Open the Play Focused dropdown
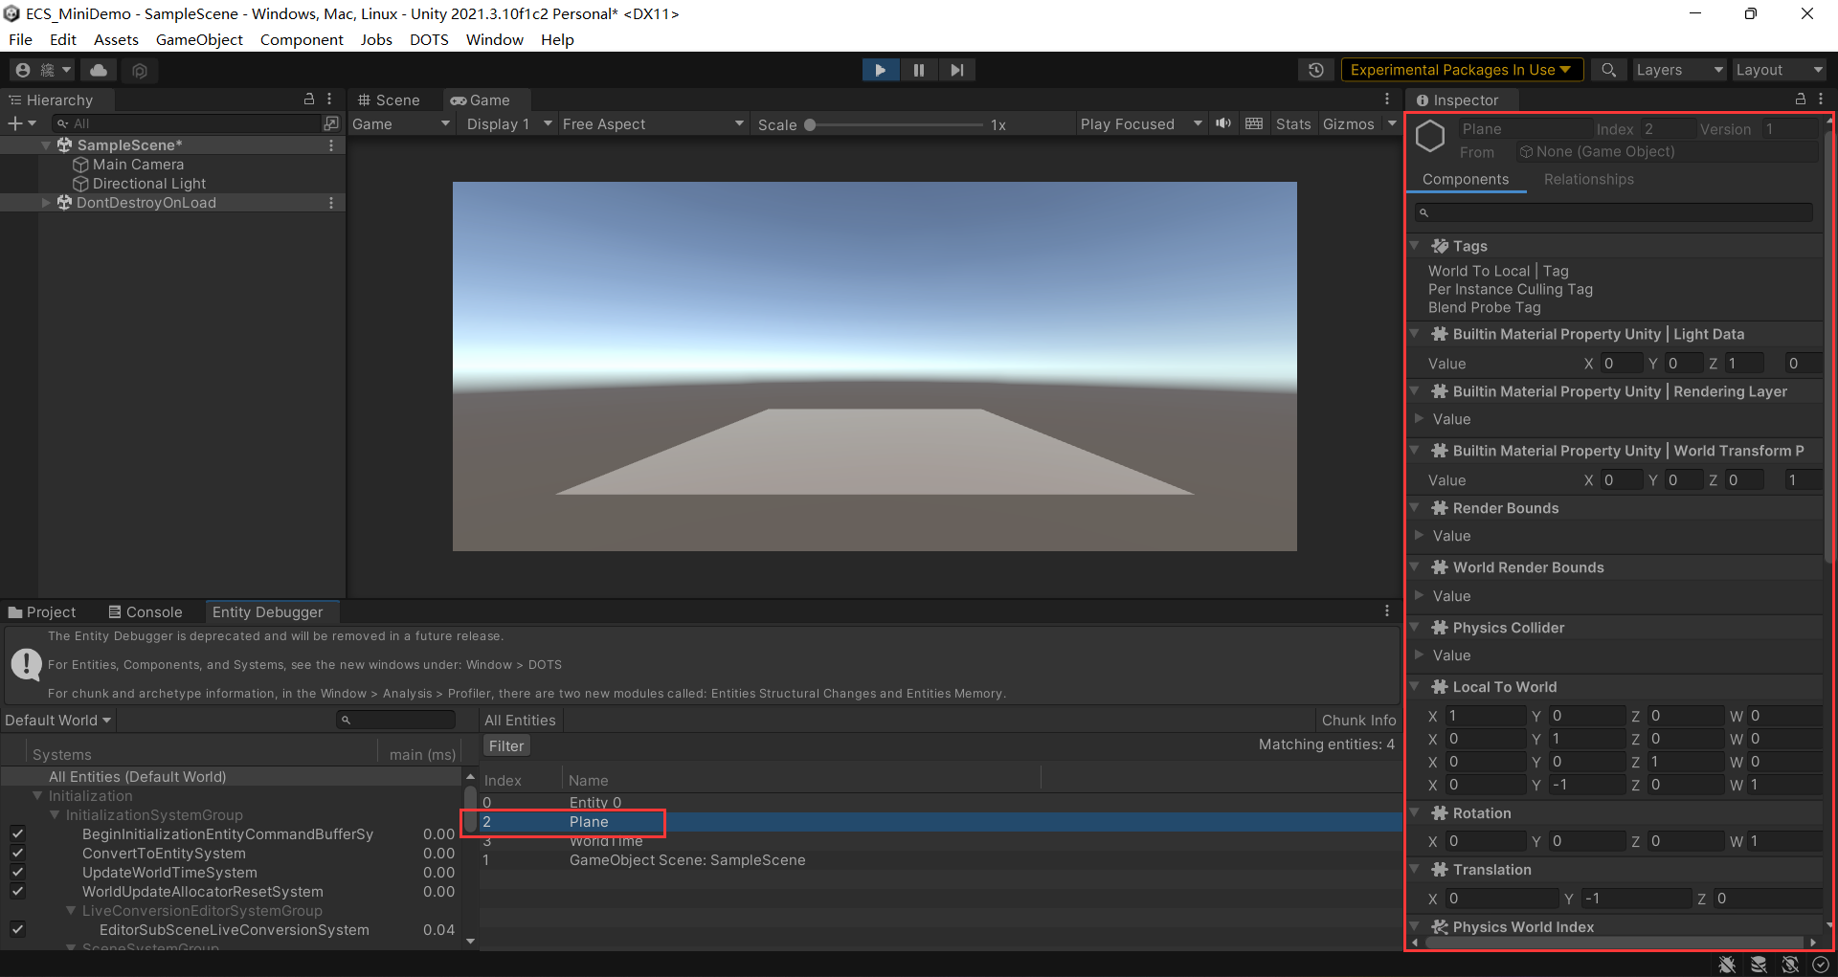Viewport: 1838px width, 977px height. [1140, 124]
